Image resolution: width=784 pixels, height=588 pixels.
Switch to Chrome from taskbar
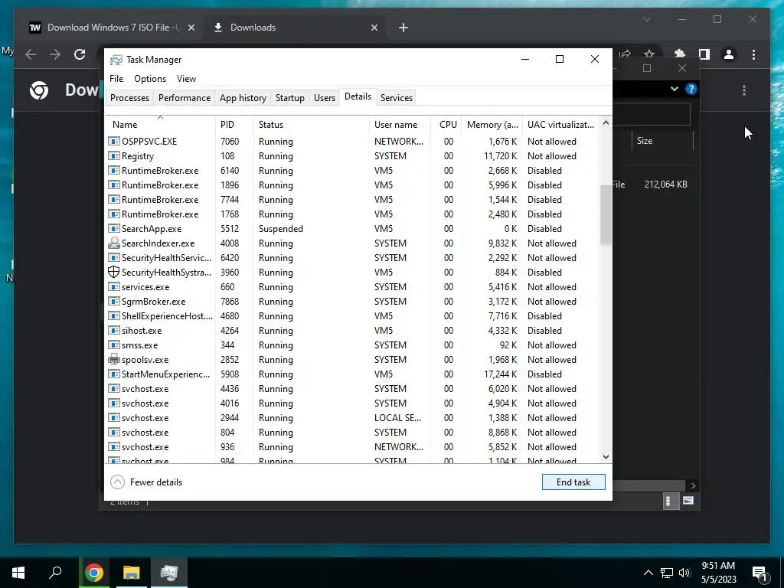pyautogui.click(x=94, y=573)
